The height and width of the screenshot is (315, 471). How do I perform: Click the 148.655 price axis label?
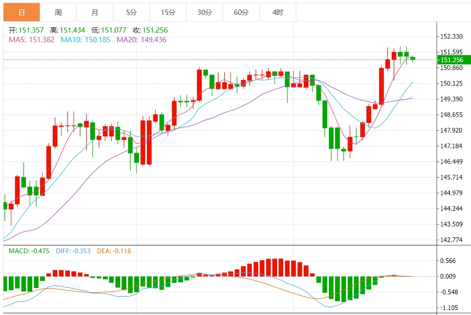(451, 114)
